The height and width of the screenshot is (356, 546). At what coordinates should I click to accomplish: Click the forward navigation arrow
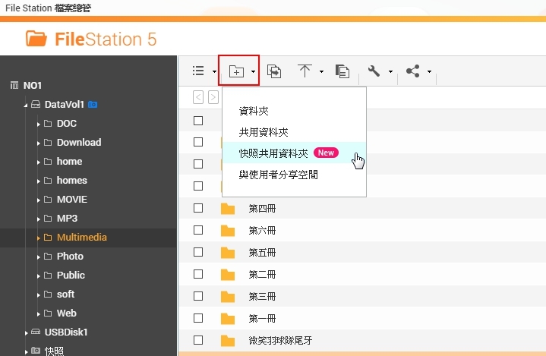click(213, 97)
